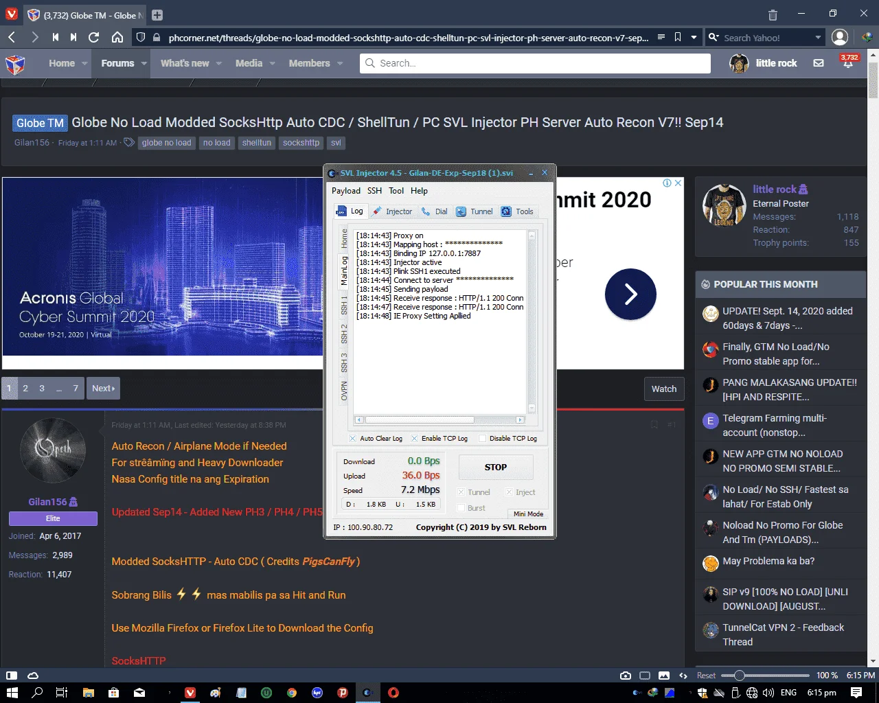Expand the Members nav dropdown arrow
Viewport: 879px width, 703px height.
pyautogui.click(x=340, y=63)
